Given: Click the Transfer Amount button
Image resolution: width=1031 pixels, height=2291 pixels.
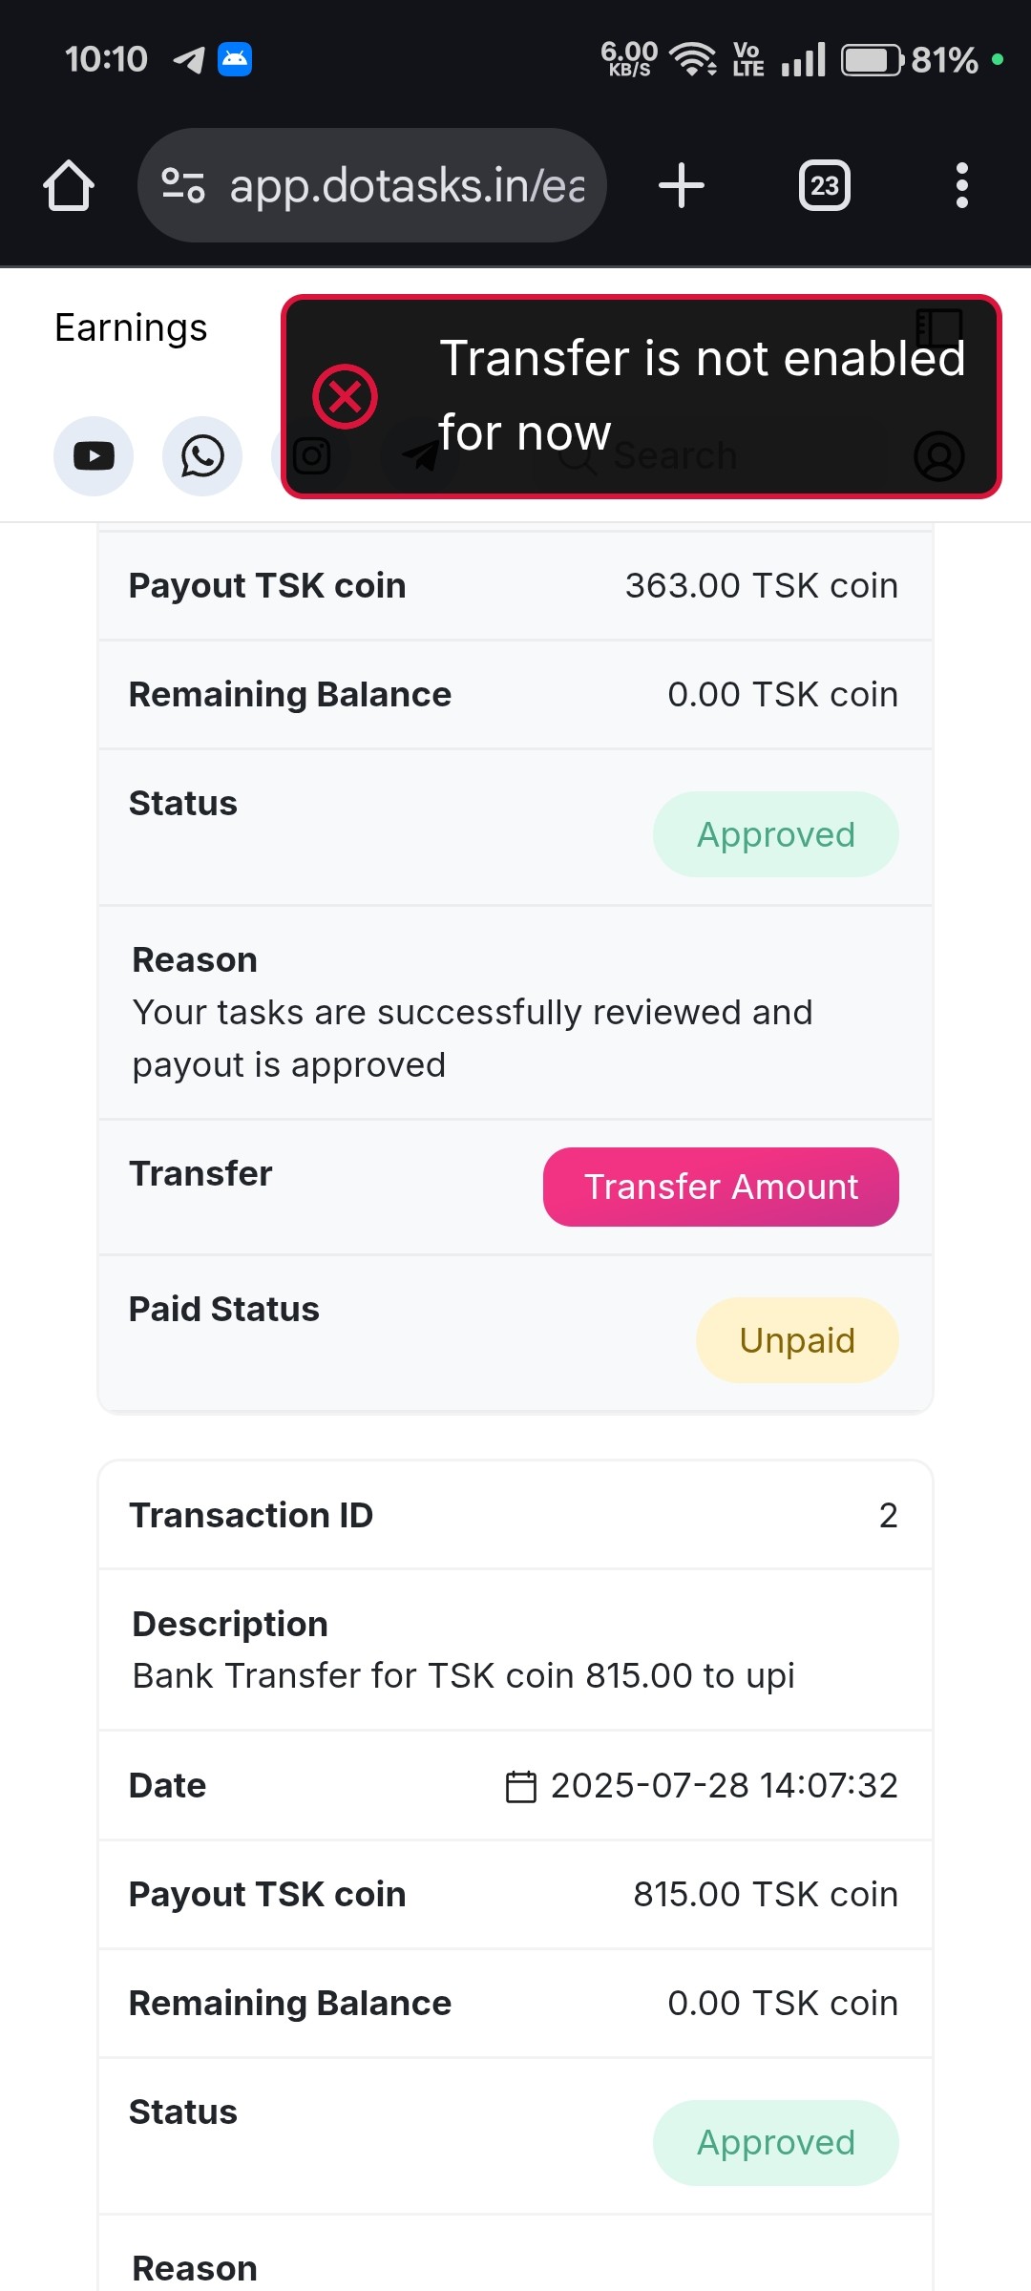Looking at the screenshot, I should pyautogui.click(x=721, y=1187).
